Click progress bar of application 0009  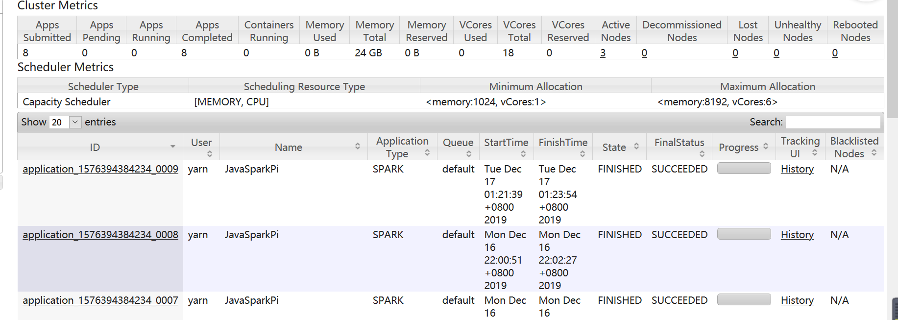(x=744, y=169)
